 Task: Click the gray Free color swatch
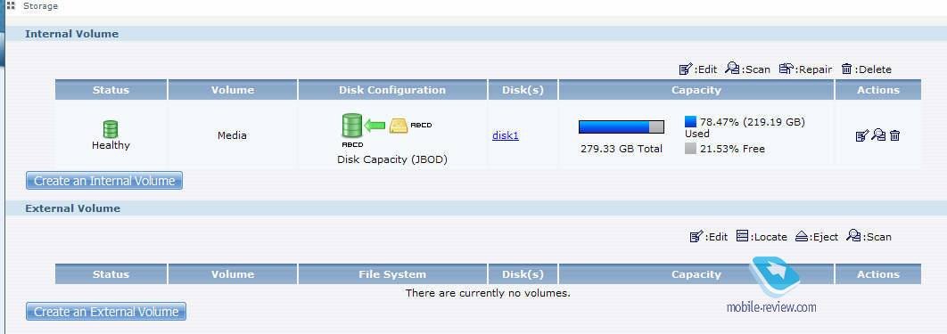click(x=691, y=149)
